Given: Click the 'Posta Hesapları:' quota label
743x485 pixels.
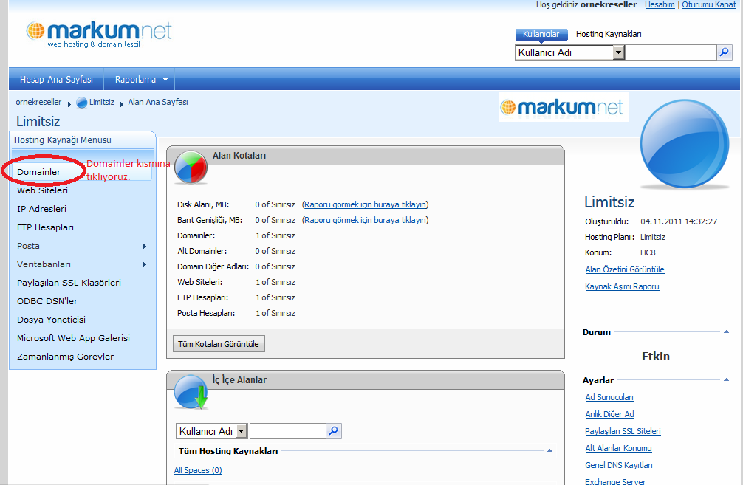Looking at the screenshot, I should pos(206,313).
